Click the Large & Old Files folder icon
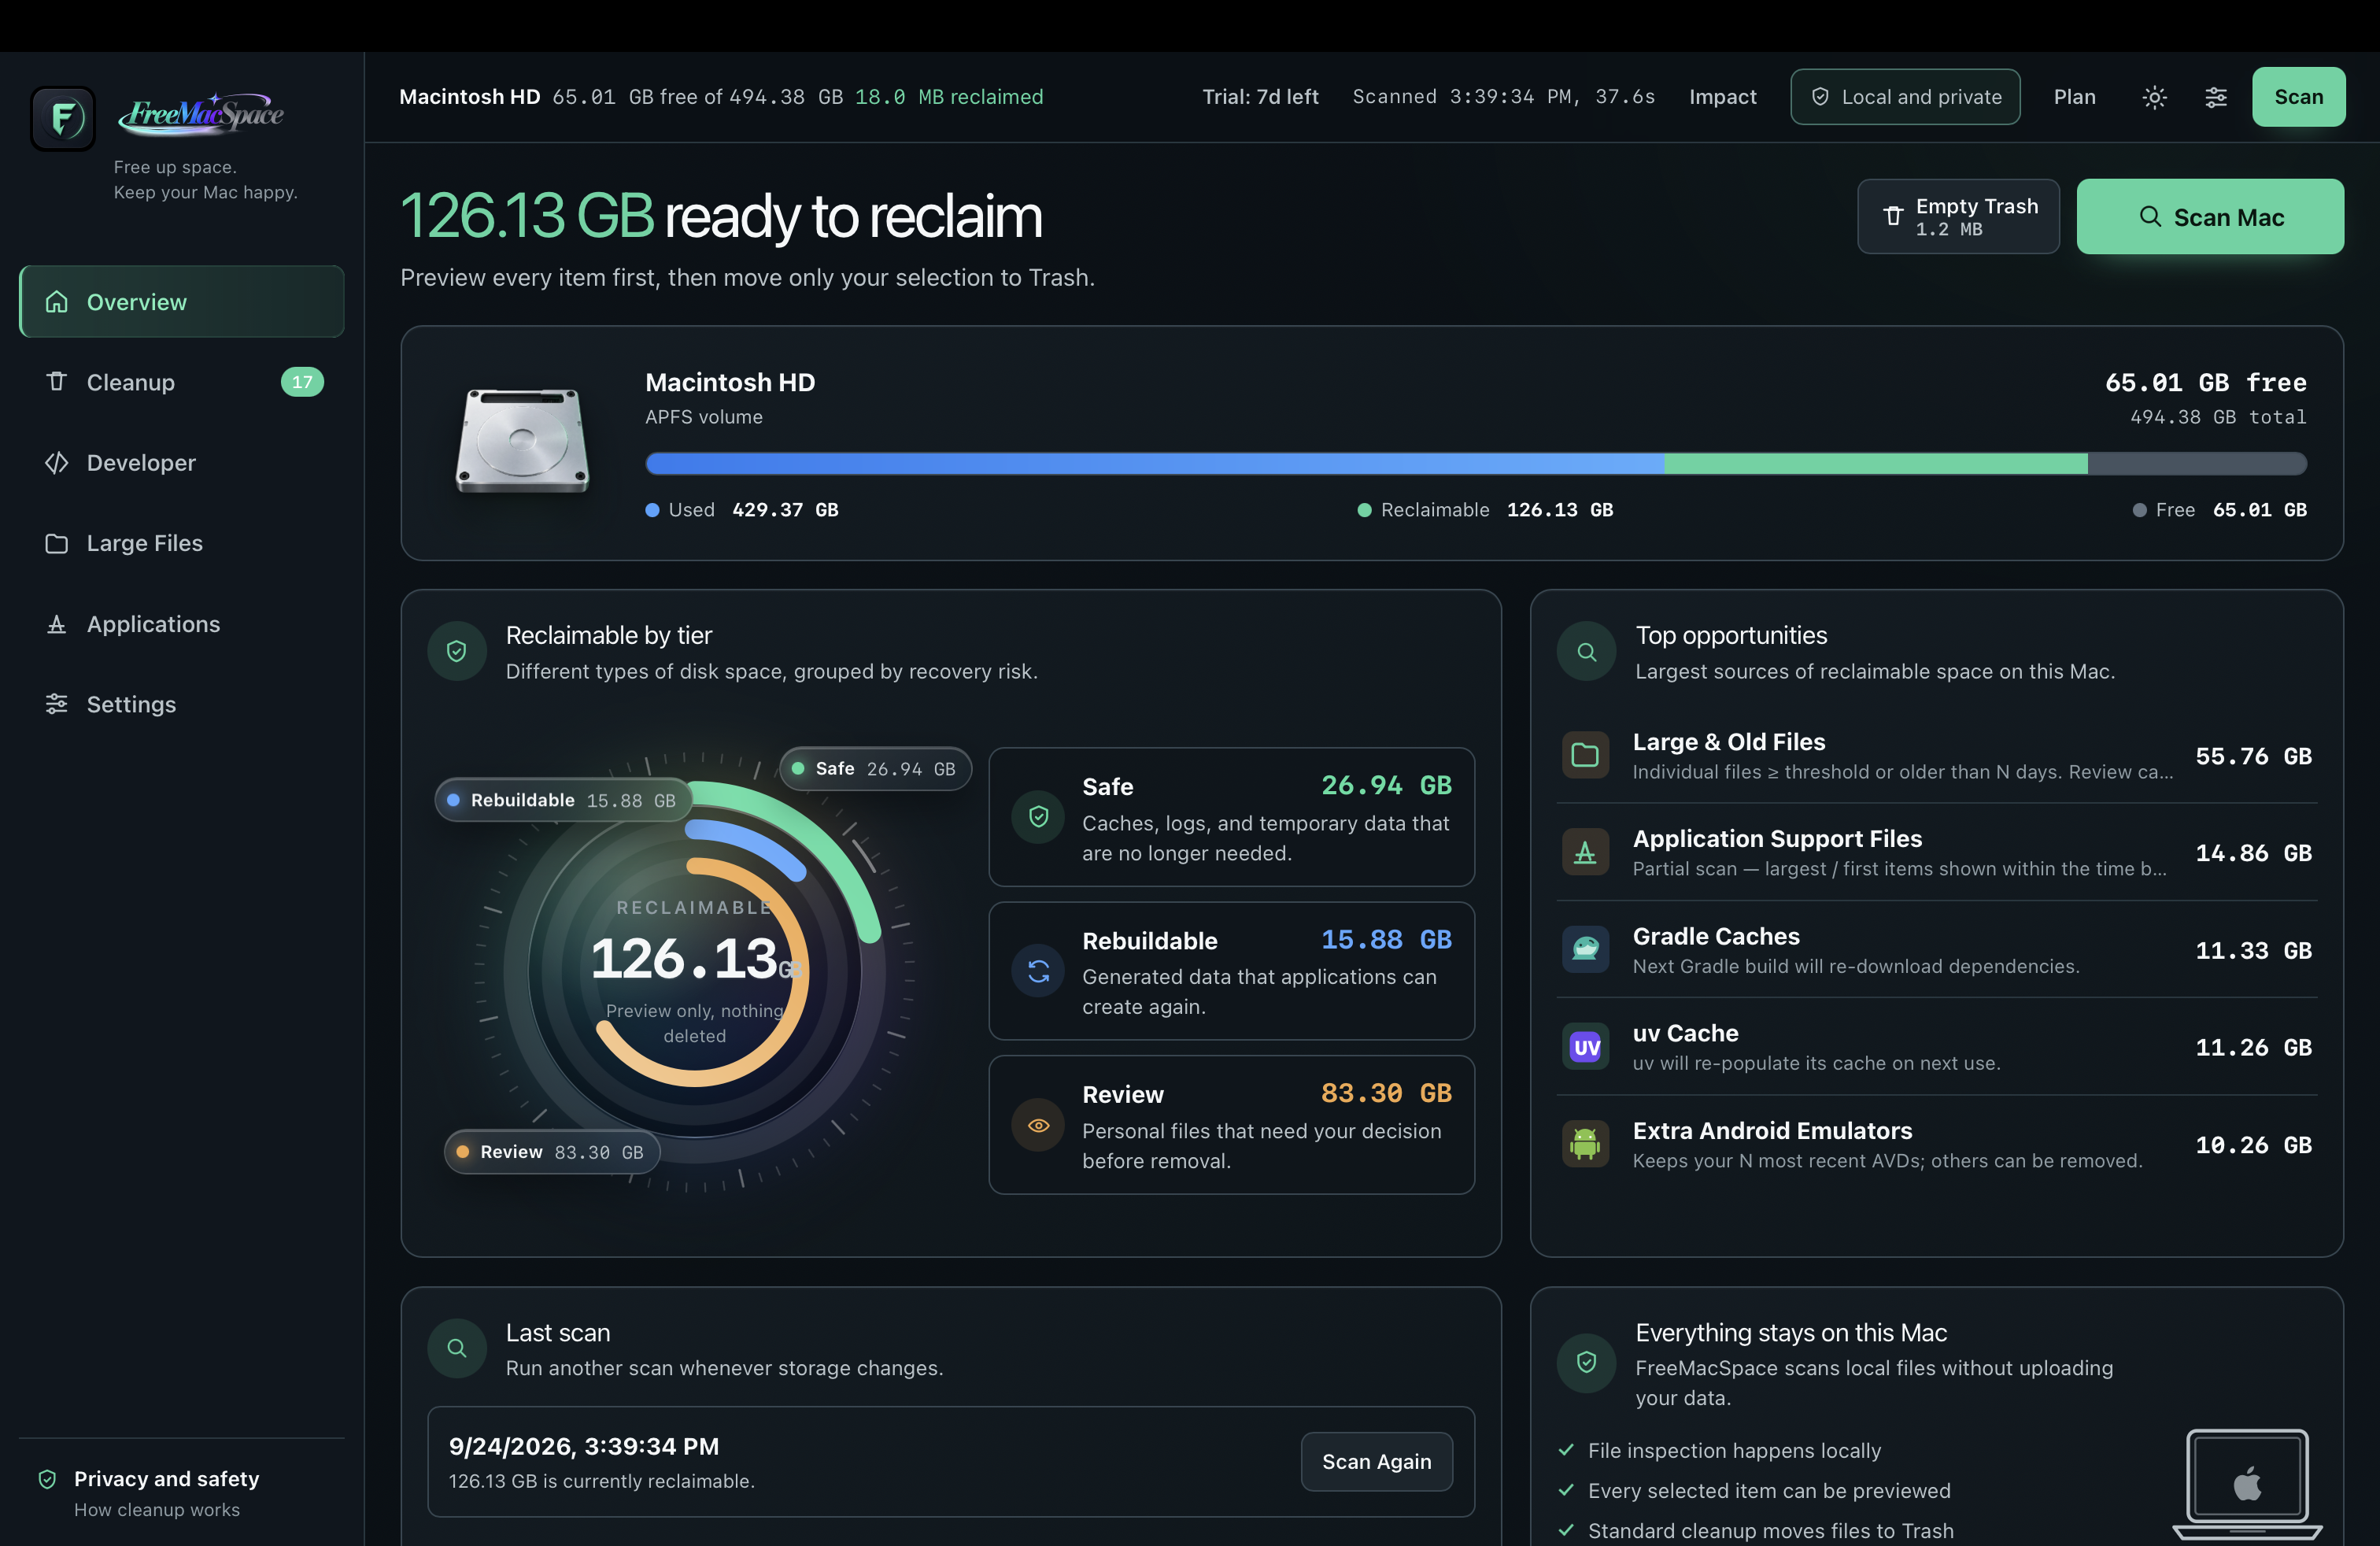 (1585, 755)
